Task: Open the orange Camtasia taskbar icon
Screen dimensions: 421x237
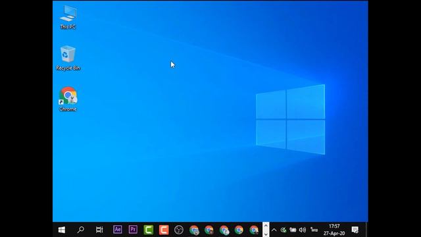Action: [x=164, y=230]
